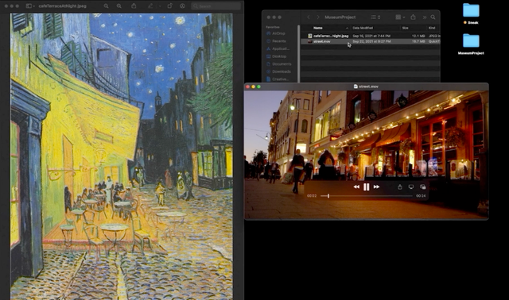
Task: Open the Finder group-by dropdown
Action: (x=400, y=17)
